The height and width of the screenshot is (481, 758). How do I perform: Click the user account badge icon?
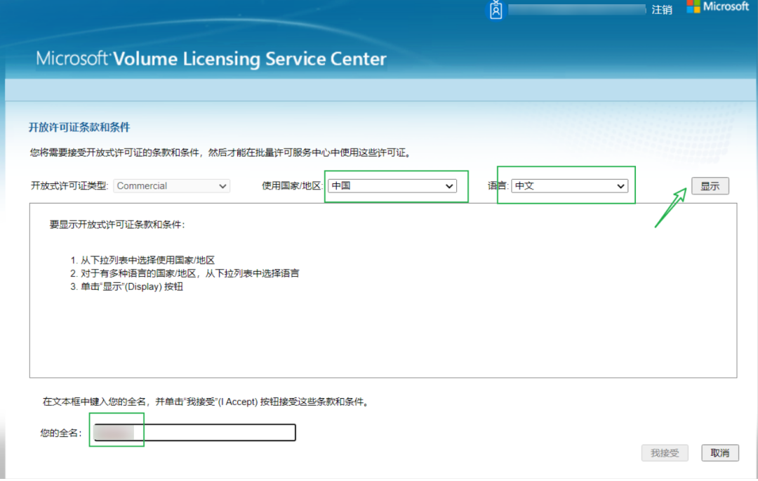(496, 10)
